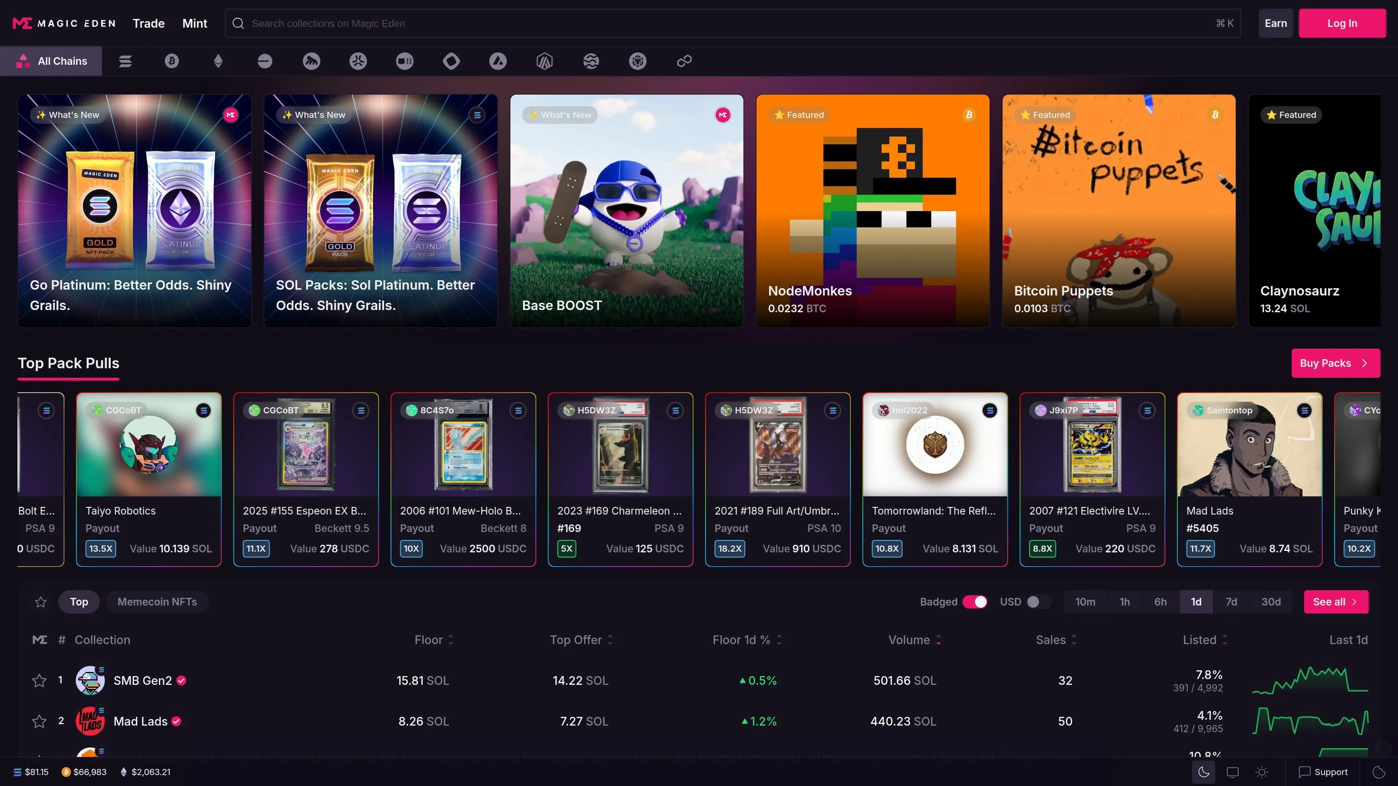Favorite Mad Lads with star
The width and height of the screenshot is (1398, 786).
[39, 721]
